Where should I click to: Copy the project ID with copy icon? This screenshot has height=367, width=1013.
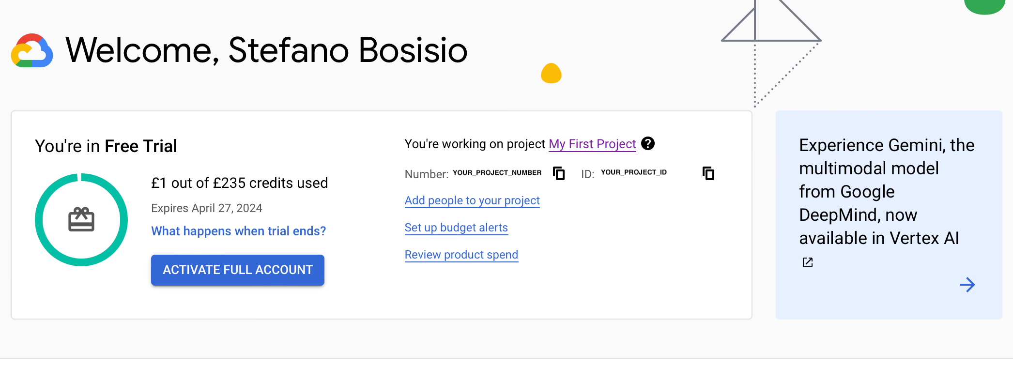tap(708, 173)
